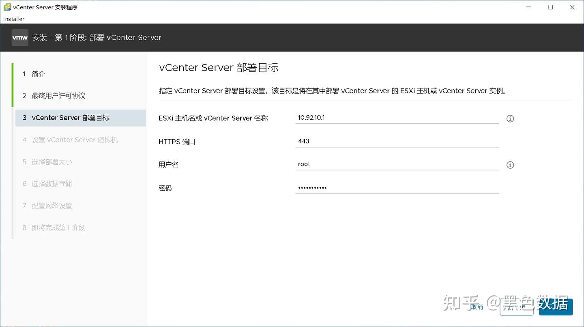Select step 6 选择数据存储

pyautogui.click(x=53, y=183)
